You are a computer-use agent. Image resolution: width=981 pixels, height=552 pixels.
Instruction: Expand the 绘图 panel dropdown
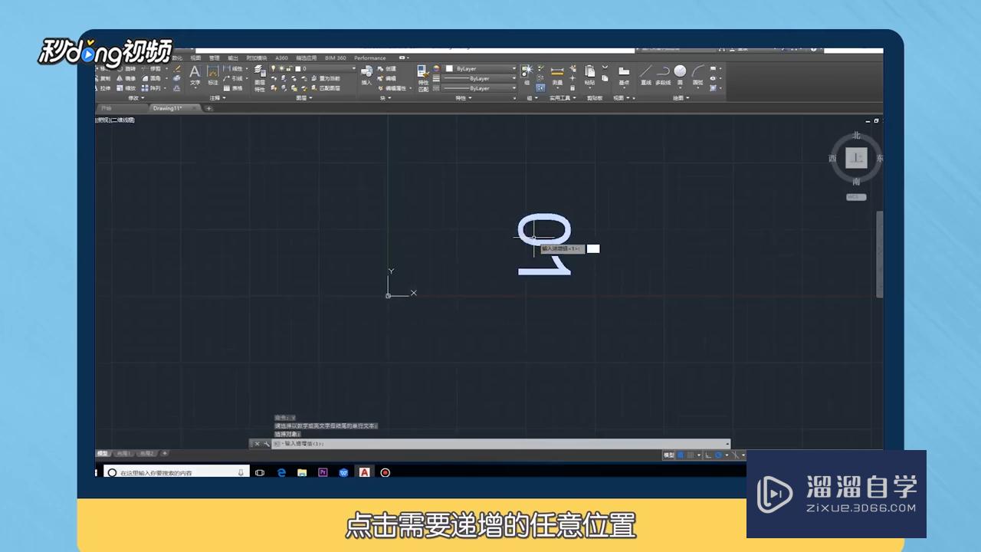(x=681, y=98)
